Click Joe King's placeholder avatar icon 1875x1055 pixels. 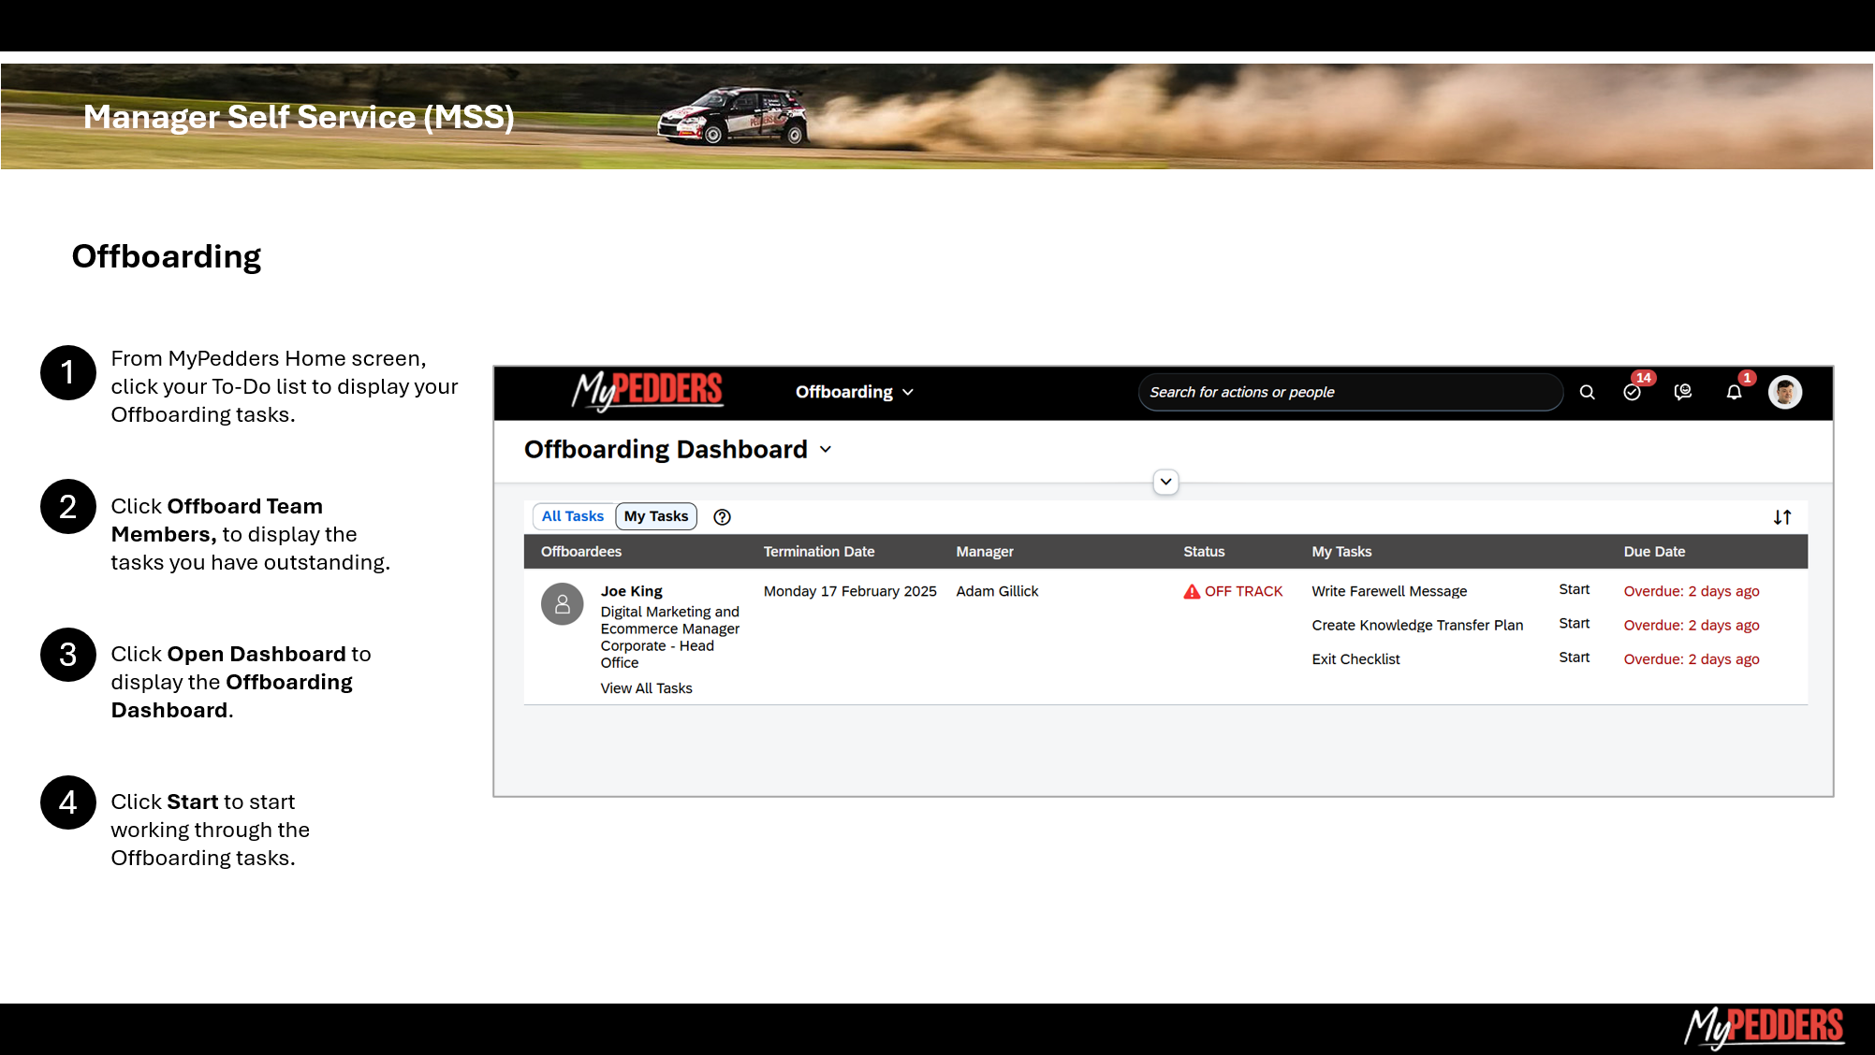pyautogui.click(x=562, y=604)
